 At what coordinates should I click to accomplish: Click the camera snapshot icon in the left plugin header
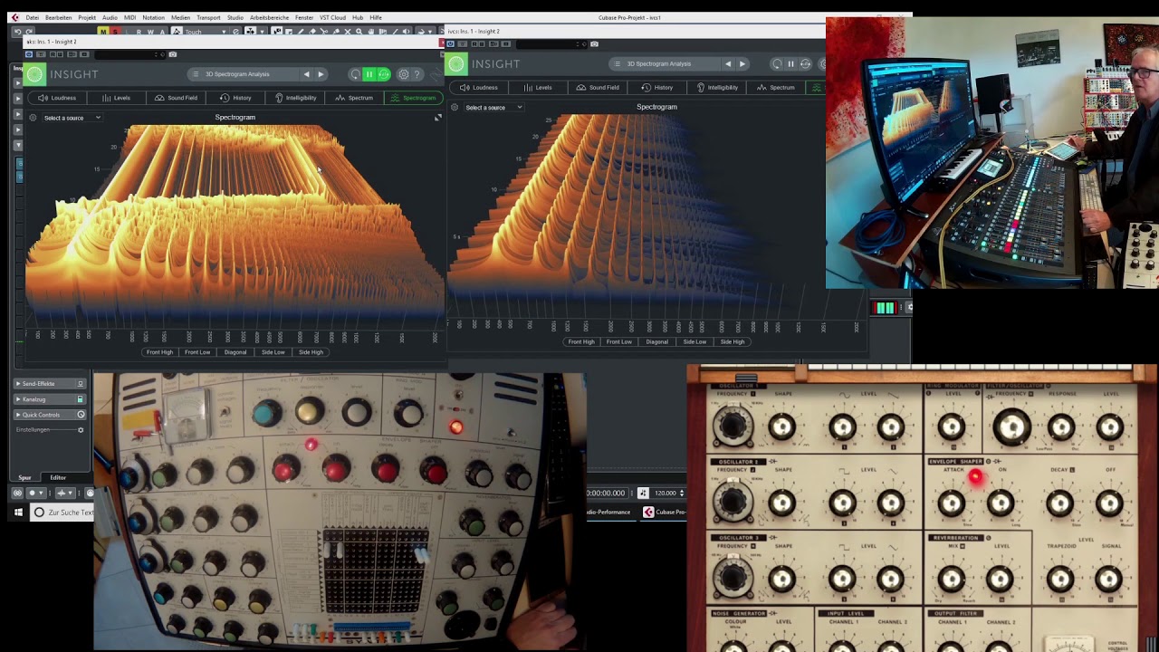click(x=172, y=54)
